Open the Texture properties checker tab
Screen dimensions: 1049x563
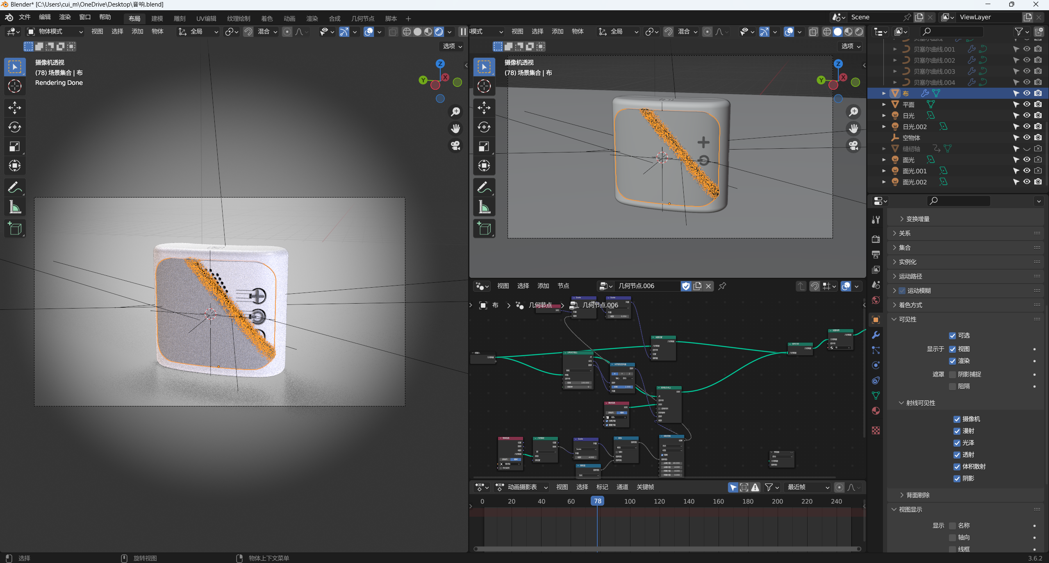pos(876,430)
